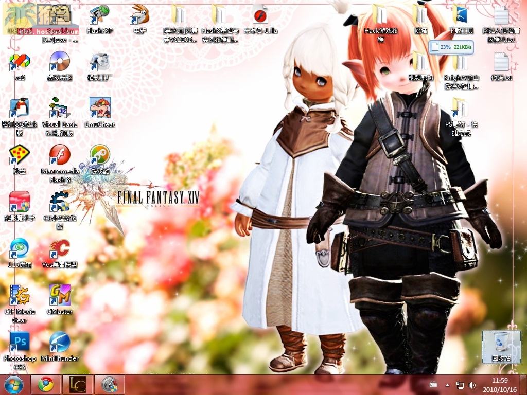Open the Photoshop CS5 shortcut
This screenshot has height=395, width=527.
tap(20, 351)
